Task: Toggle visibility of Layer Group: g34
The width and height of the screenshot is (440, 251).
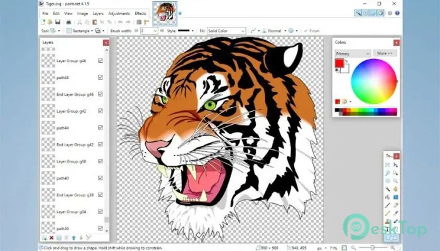Action: click(101, 212)
